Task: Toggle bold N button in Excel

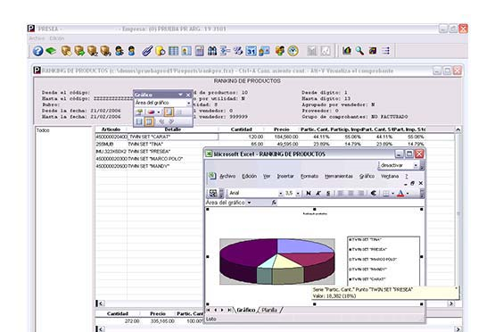Action: pyautogui.click(x=309, y=193)
